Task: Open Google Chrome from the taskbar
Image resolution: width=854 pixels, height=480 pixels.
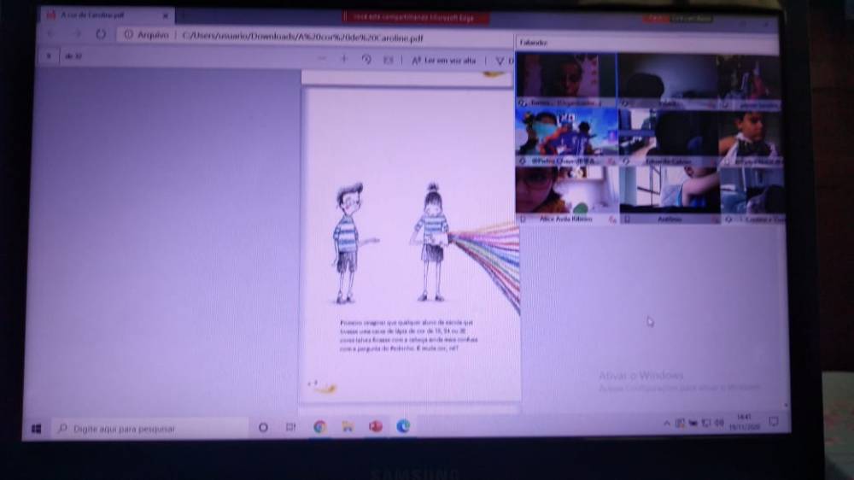Action: [x=319, y=427]
